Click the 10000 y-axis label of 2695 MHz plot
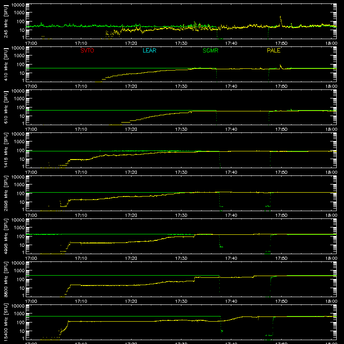Viewport: 344px width, 344px height. point(18,177)
